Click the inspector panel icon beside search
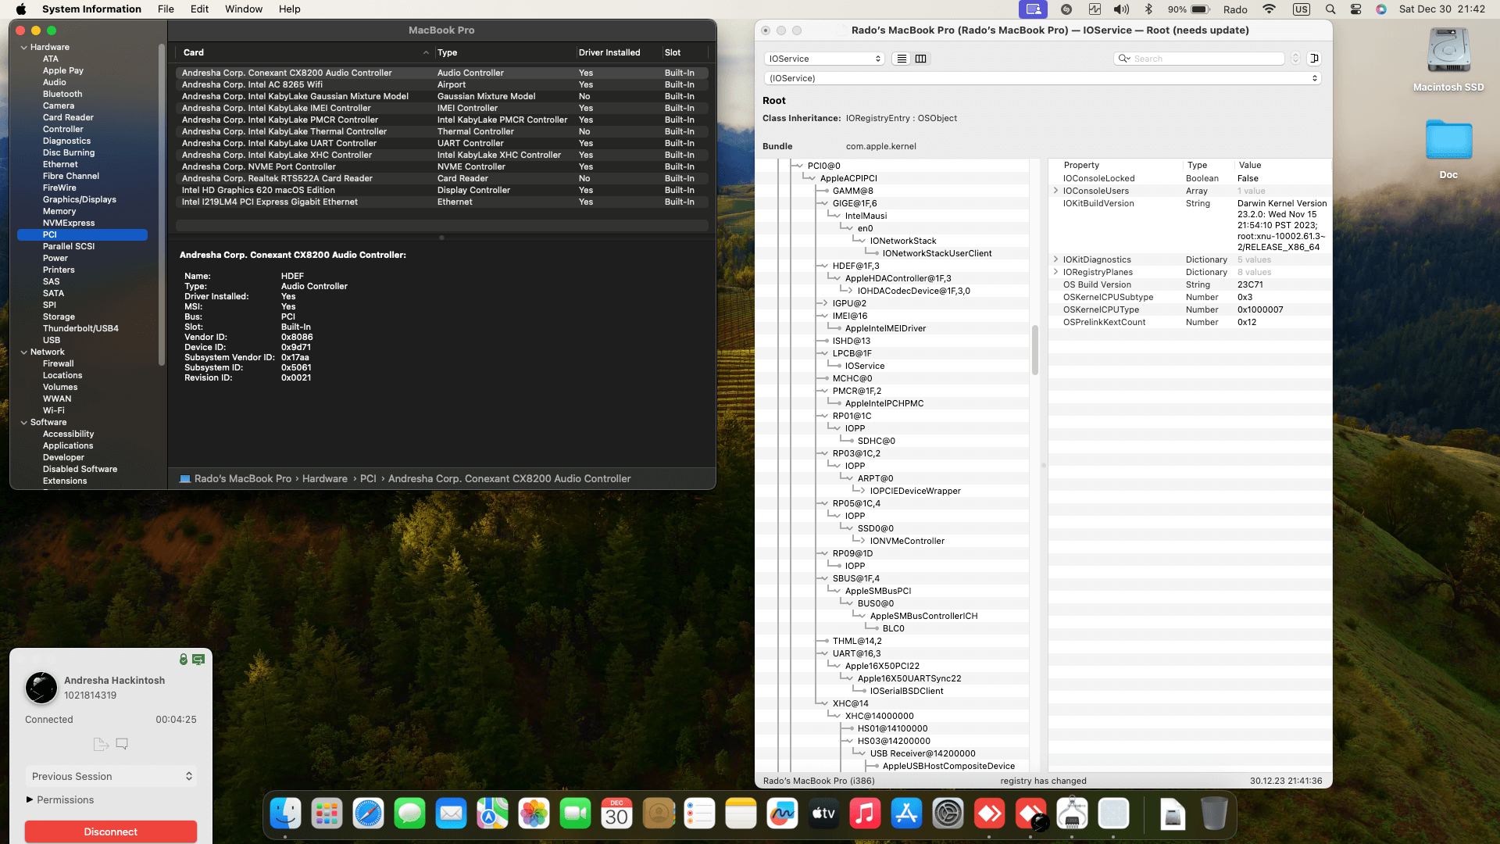The height and width of the screenshot is (844, 1500). pos(1315,59)
